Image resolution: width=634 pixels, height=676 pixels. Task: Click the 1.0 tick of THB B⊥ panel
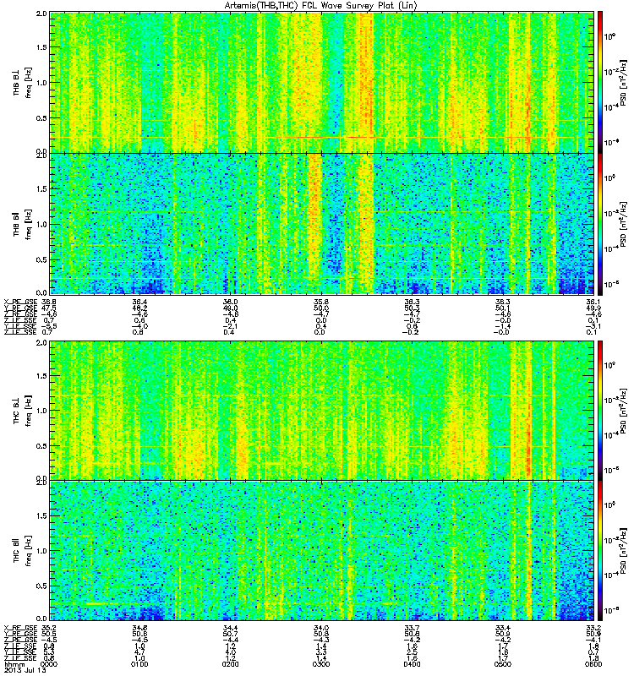42,83
